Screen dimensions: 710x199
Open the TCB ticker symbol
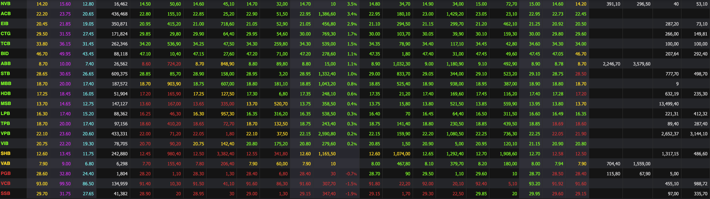pyautogui.click(x=6, y=44)
